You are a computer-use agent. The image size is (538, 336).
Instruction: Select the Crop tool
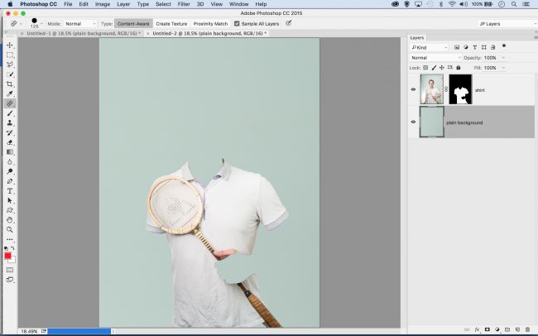click(10, 84)
